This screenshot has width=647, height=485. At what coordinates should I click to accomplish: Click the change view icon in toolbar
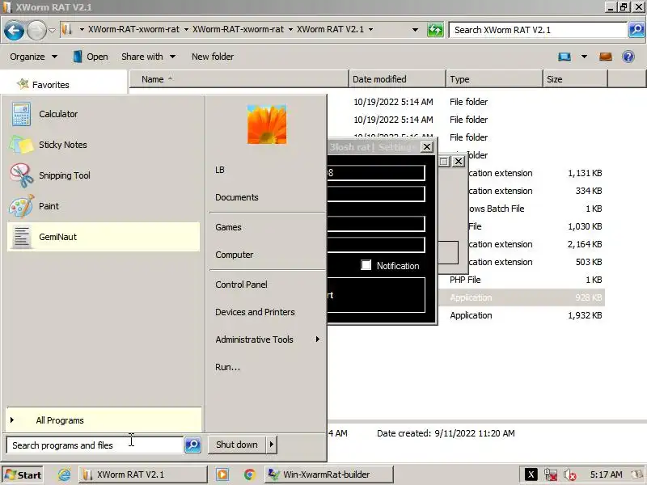click(565, 57)
